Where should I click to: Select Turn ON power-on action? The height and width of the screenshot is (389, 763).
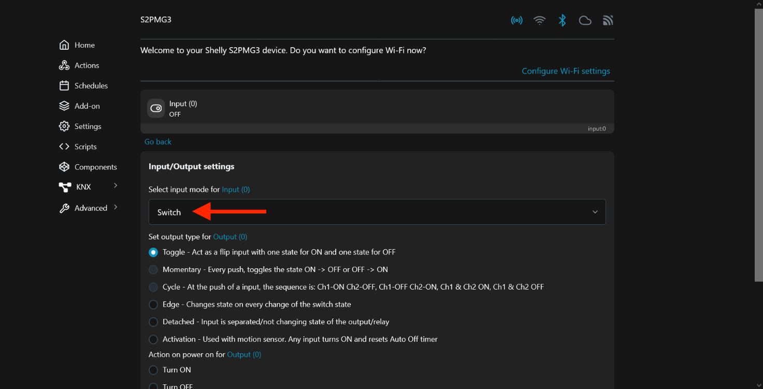point(153,370)
